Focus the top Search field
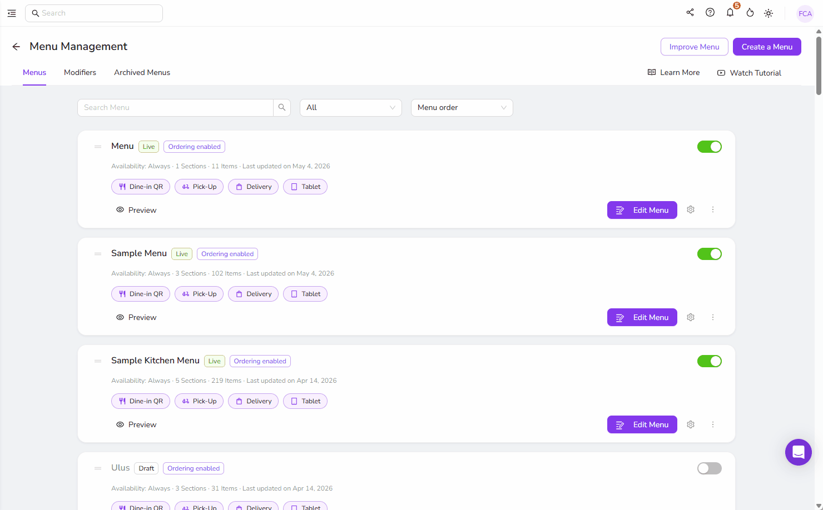 coord(94,13)
